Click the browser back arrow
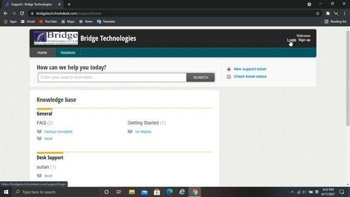Image resolution: width=350 pixels, height=197 pixels. pos(5,13)
